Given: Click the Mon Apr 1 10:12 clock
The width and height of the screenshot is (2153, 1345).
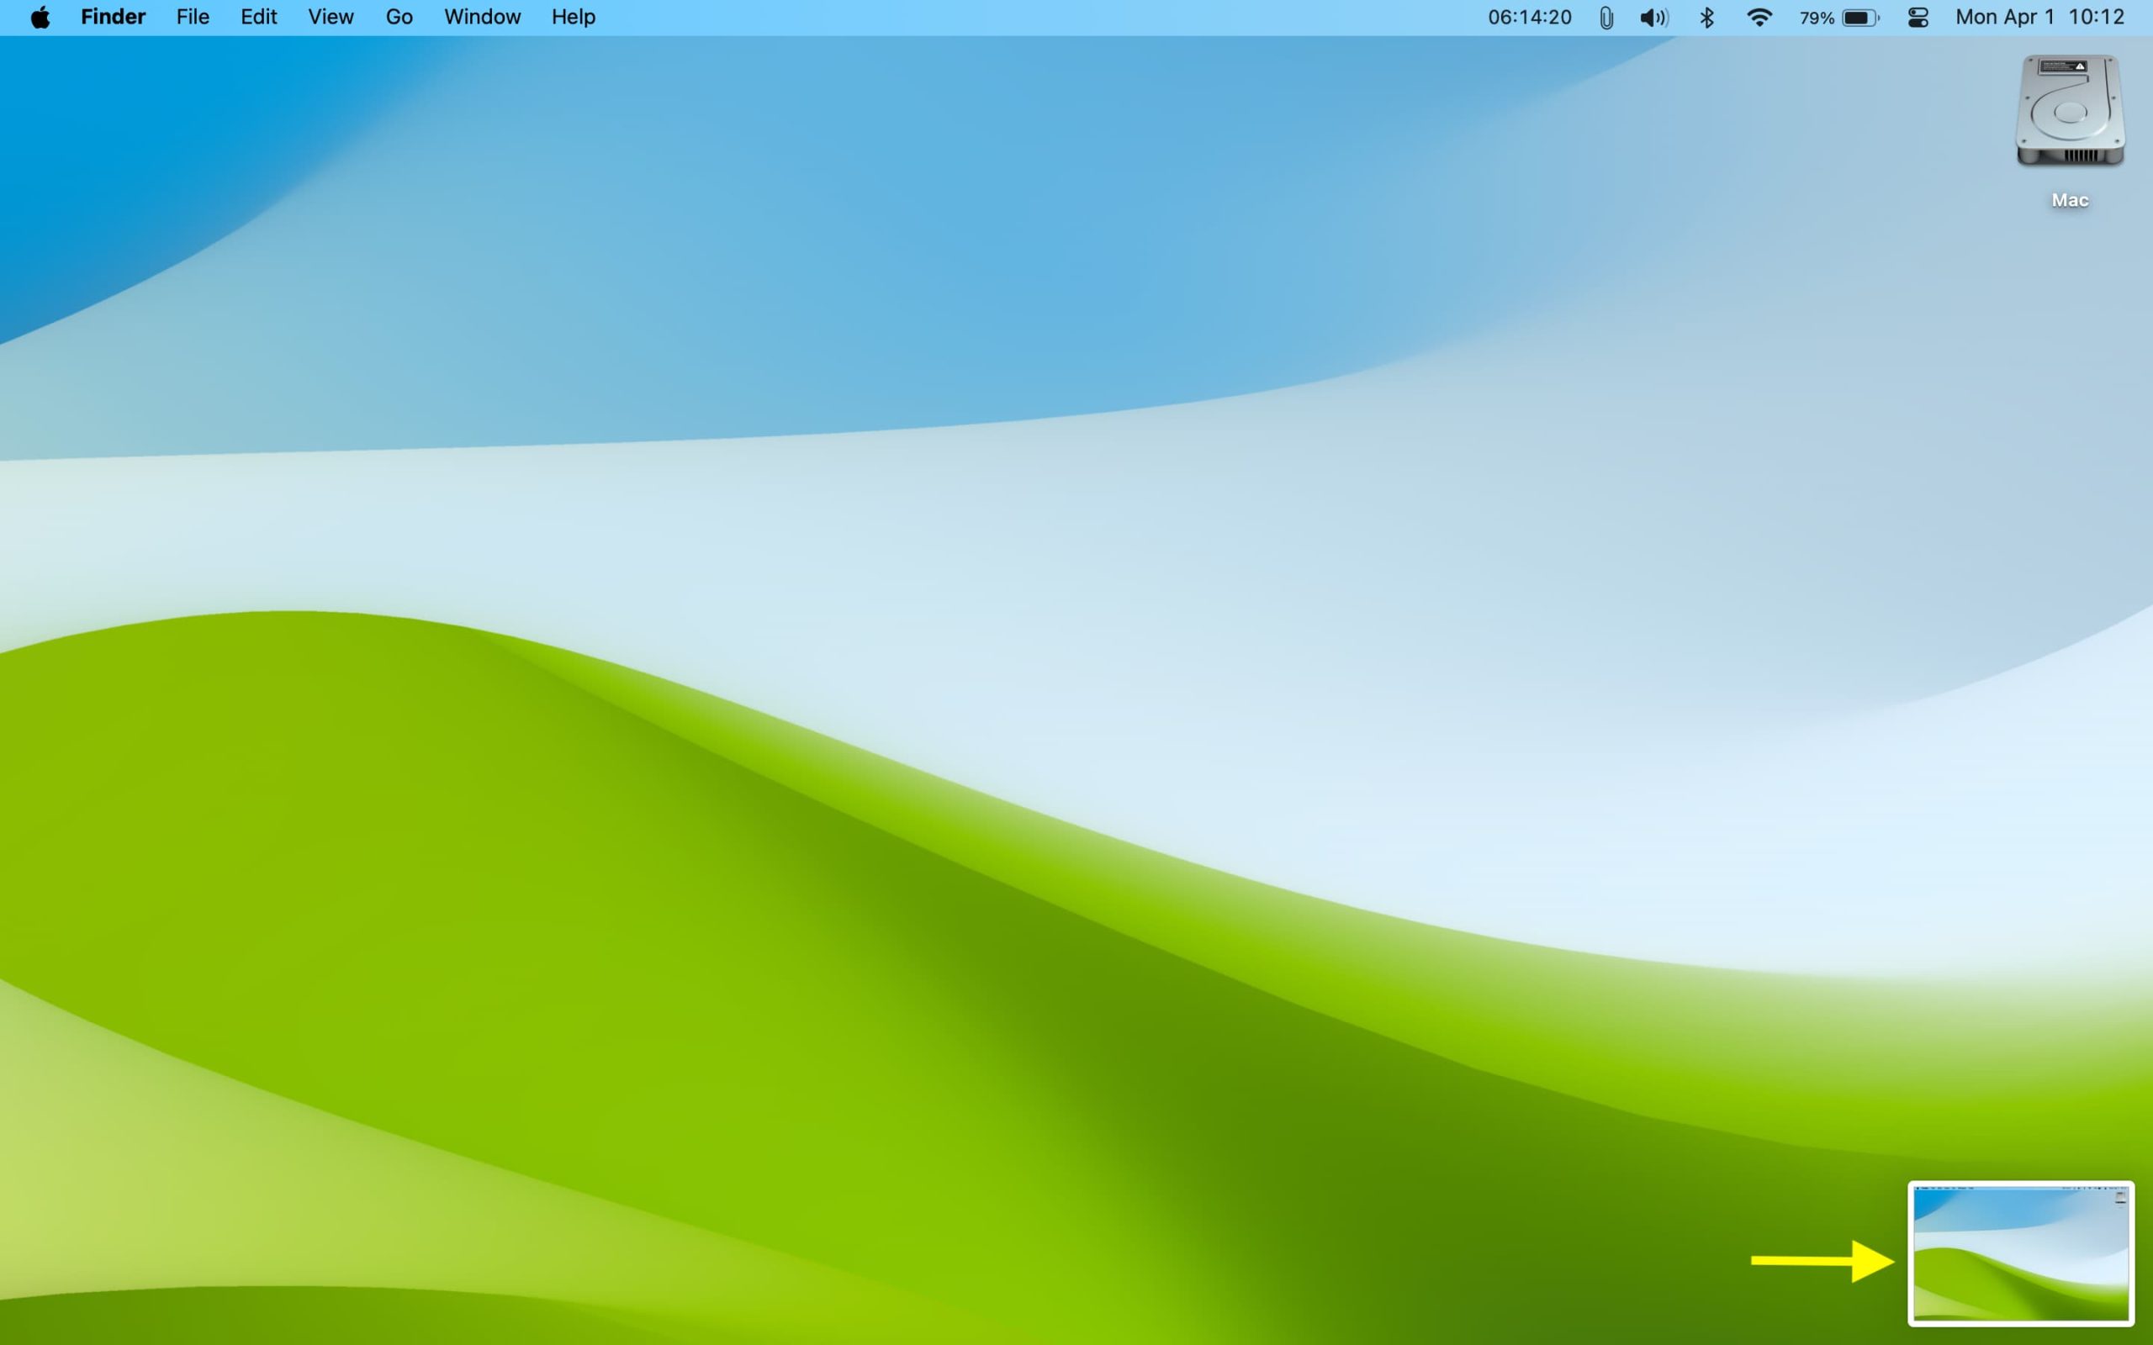Looking at the screenshot, I should point(2039,18).
